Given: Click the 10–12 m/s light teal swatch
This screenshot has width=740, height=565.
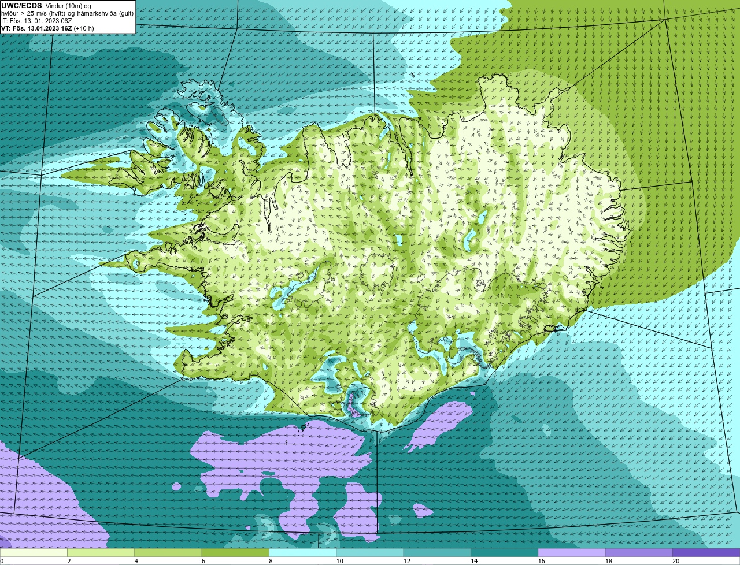Looking at the screenshot, I should pyautogui.click(x=370, y=552).
